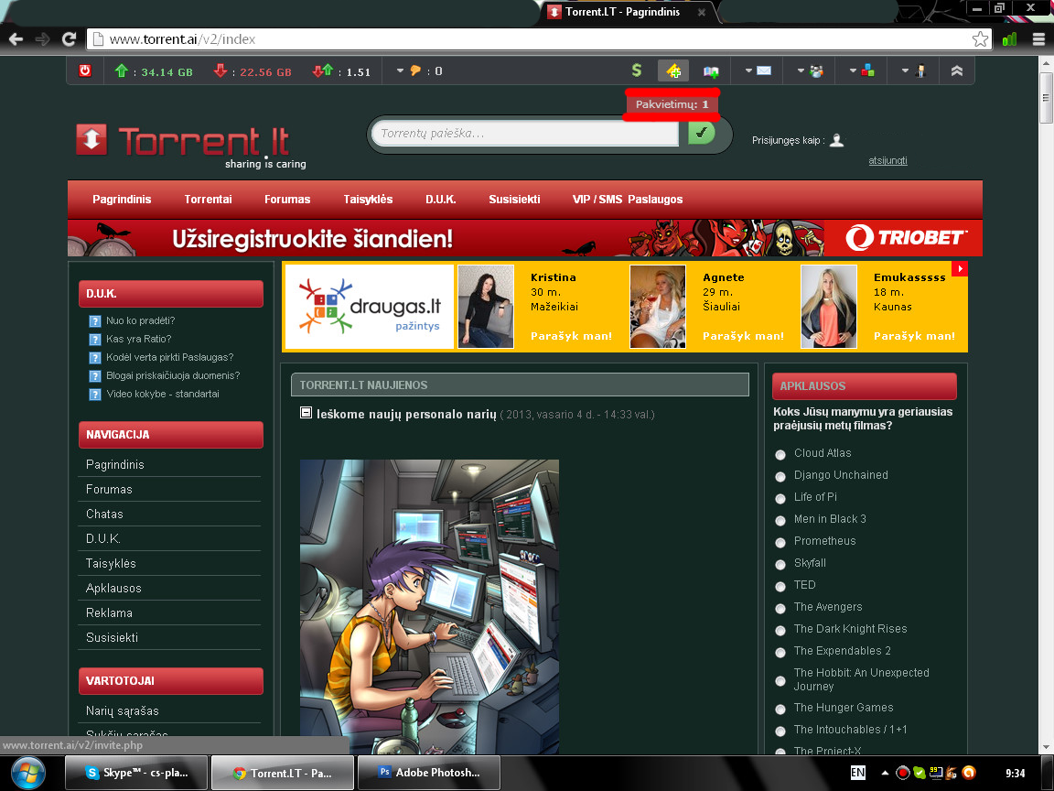The width and height of the screenshot is (1054, 791).
Task: Open dropdown arrow beside person icon
Action: pyautogui.click(x=906, y=70)
